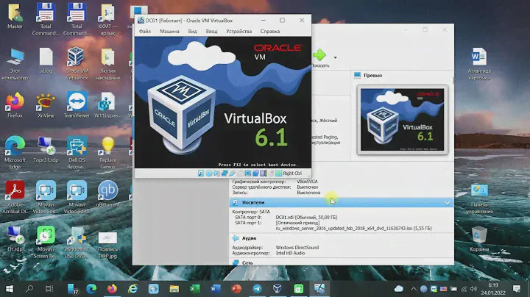Click the green Показать arrow button

click(x=320, y=55)
